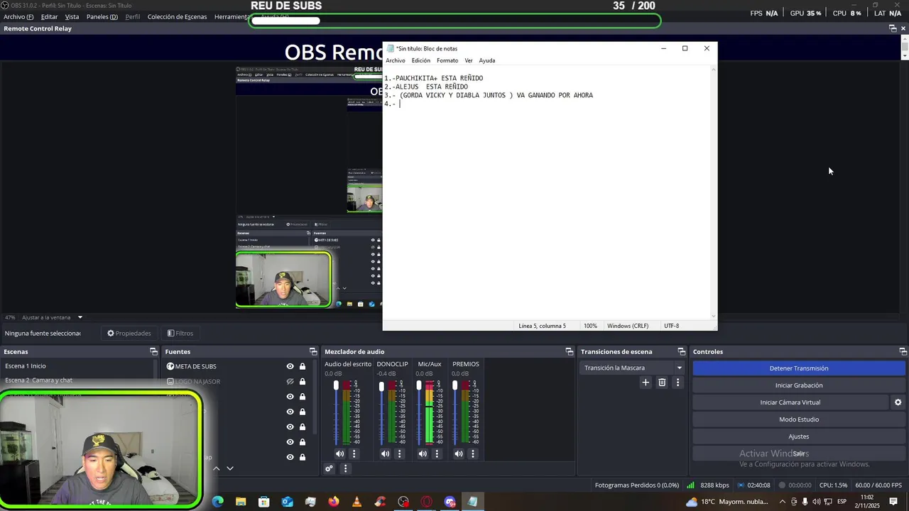Image resolution: width=909 pixels, height=511 pixels.
Task: Open OBS Vista menu
Action: (72, 16)
